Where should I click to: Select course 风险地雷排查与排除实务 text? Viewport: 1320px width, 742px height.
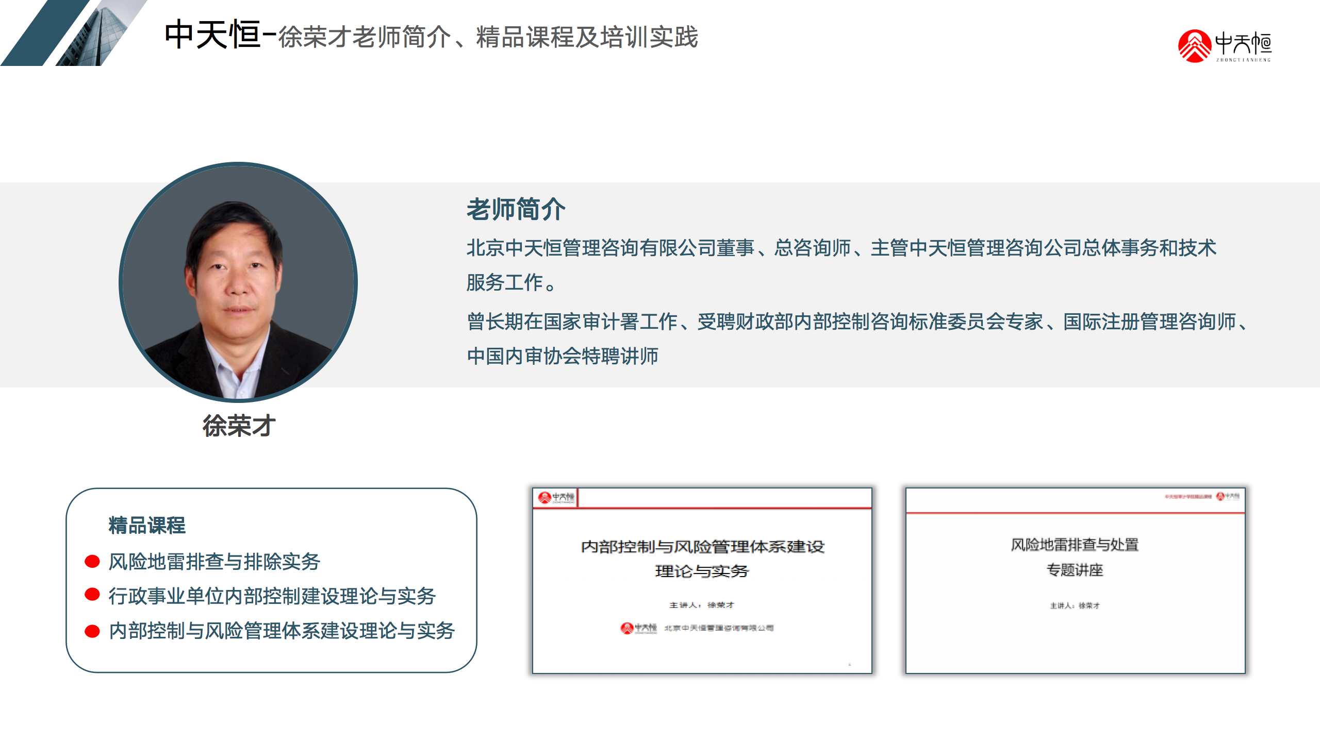point(214,562)
